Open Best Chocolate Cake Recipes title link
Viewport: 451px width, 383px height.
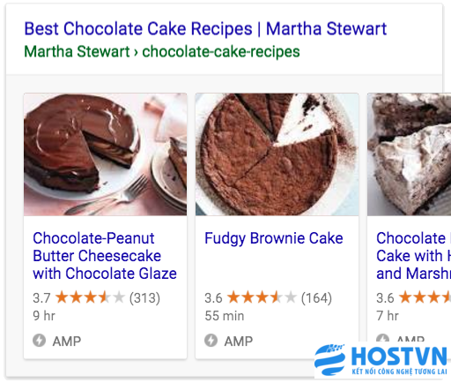[205, 29]
